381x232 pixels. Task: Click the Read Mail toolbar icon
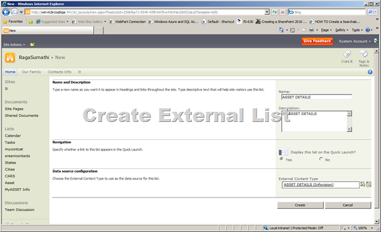pos(304,30)
